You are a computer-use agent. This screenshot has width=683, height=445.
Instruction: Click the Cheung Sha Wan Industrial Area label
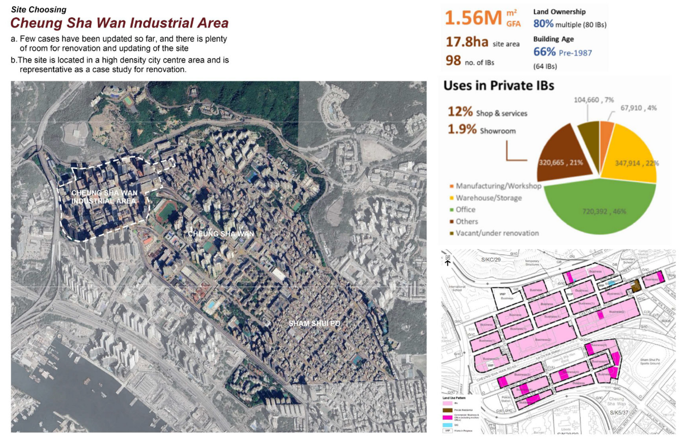[x=104, y=197]
